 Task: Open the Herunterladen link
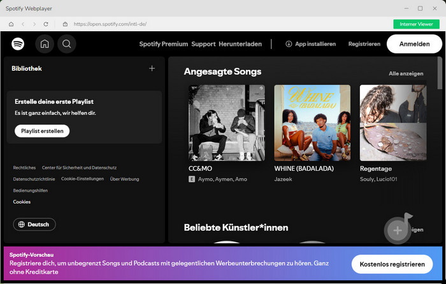[240, 44]
